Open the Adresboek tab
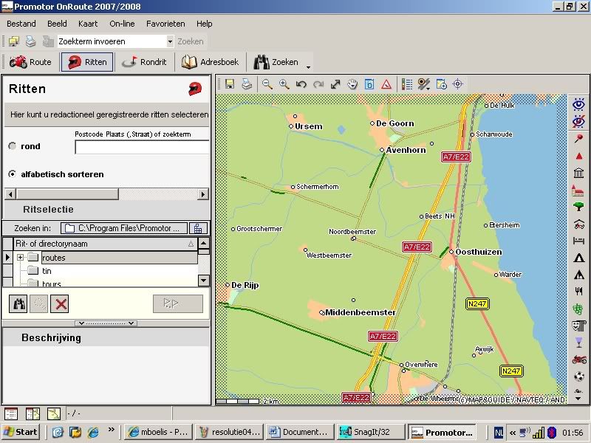Screen dimensions: 591x443 pyautogui.click(x=210, y=62)
